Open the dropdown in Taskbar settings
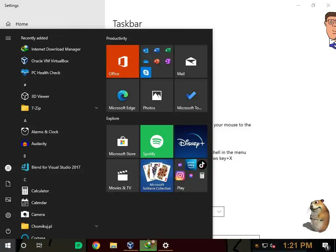The image size is (336, 252). click(218, 212)
